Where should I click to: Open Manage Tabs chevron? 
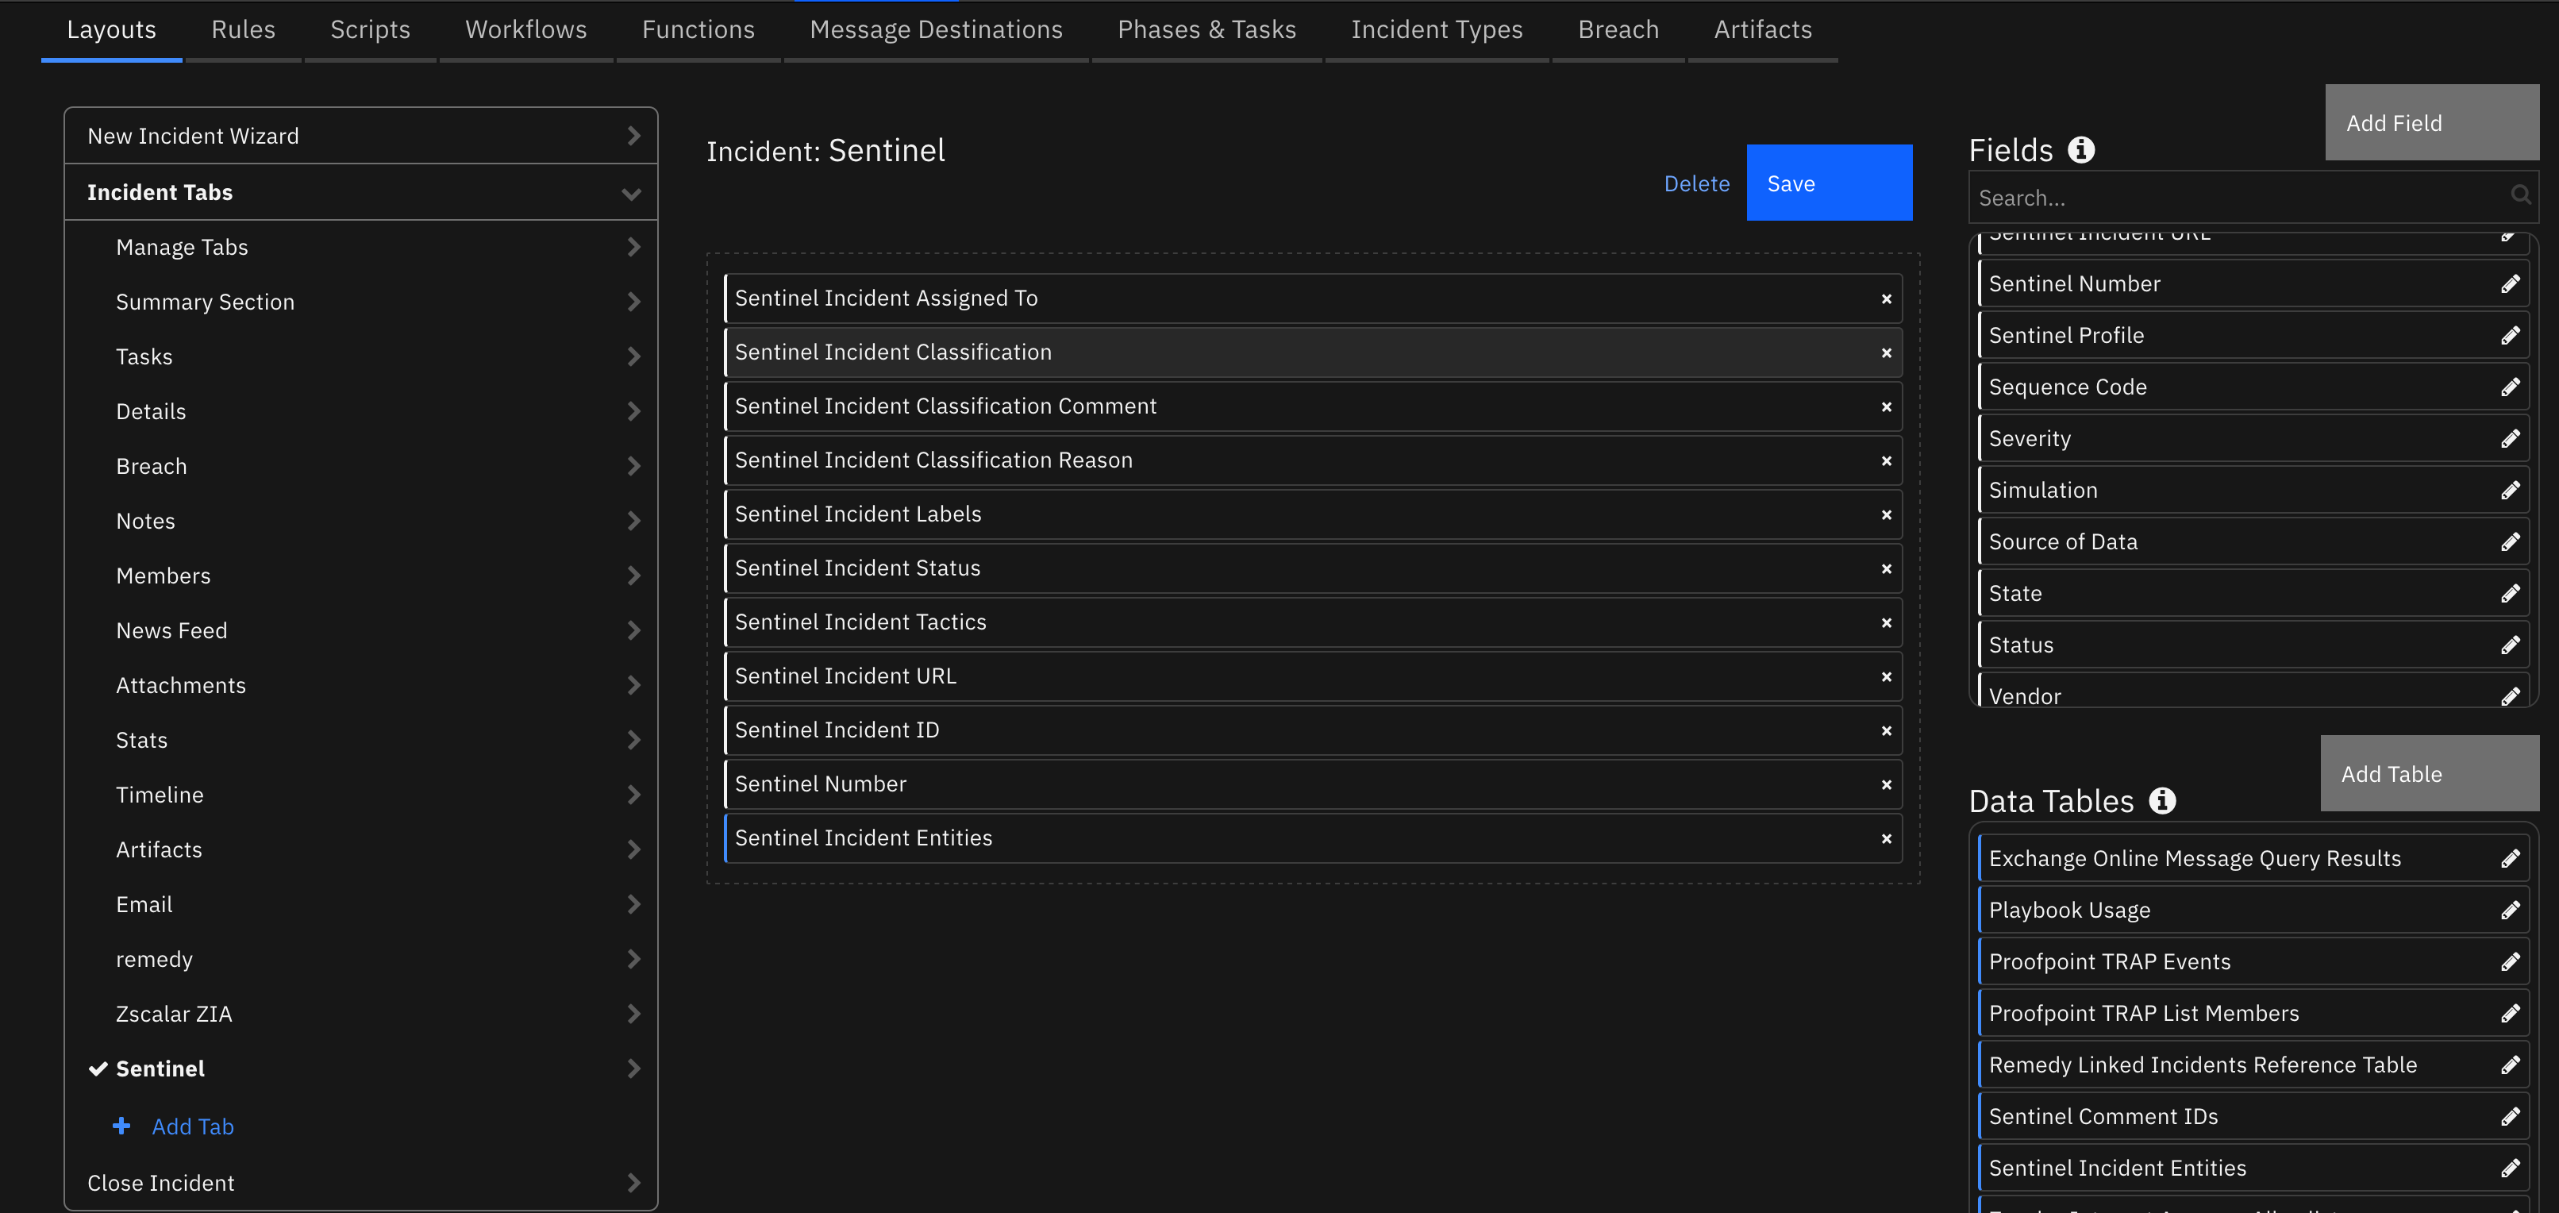click(633, 248)
